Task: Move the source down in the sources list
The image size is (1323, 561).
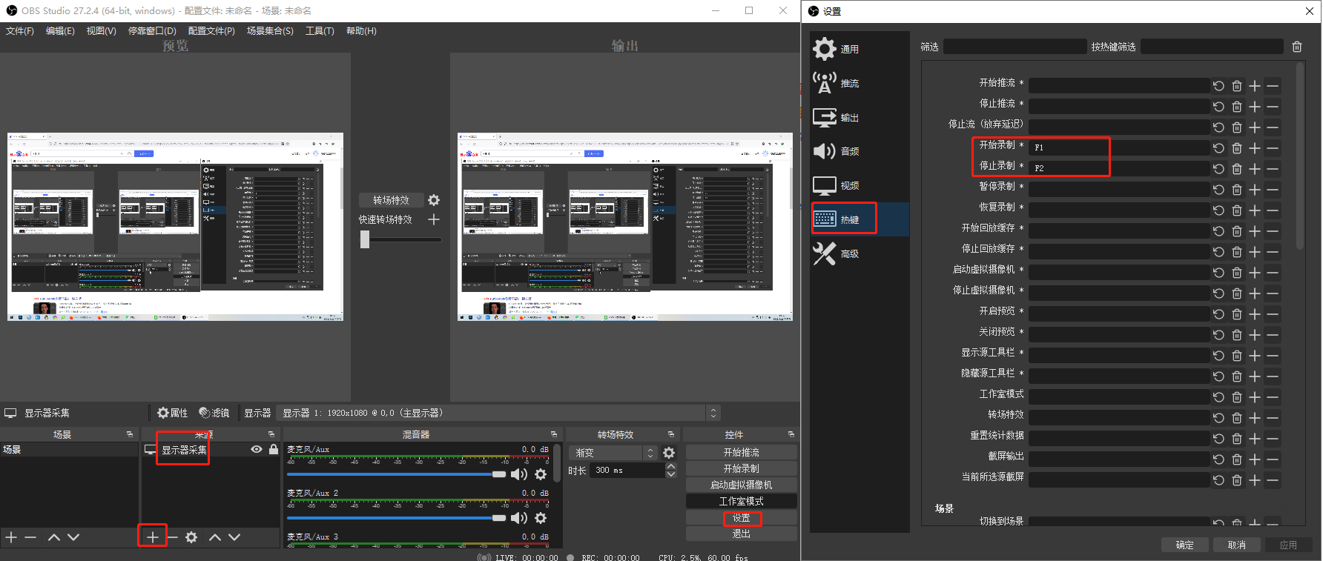Action: [x=234, y=537]
